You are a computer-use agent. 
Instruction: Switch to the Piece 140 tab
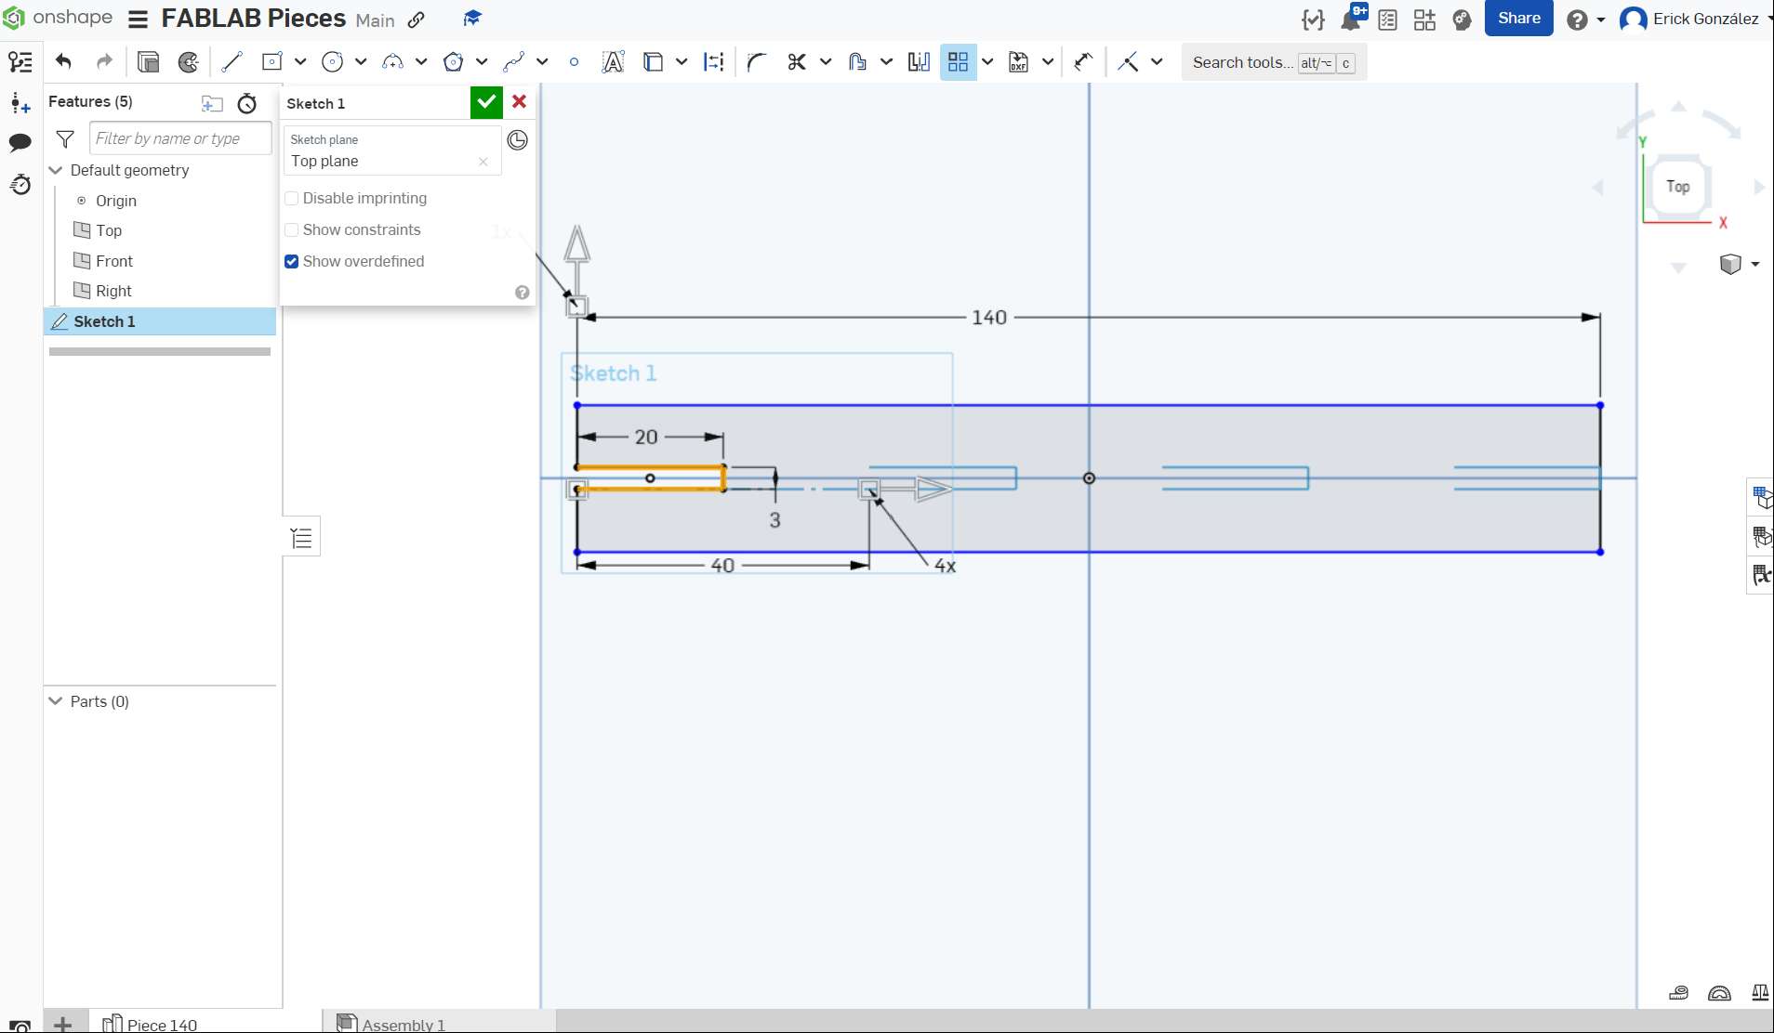click(x=151, y=1024)
